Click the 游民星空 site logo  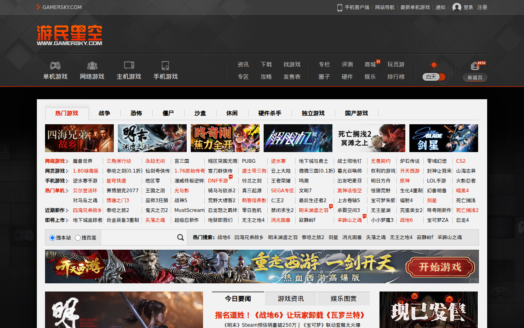pyautogui.click(x=69, y=35)
